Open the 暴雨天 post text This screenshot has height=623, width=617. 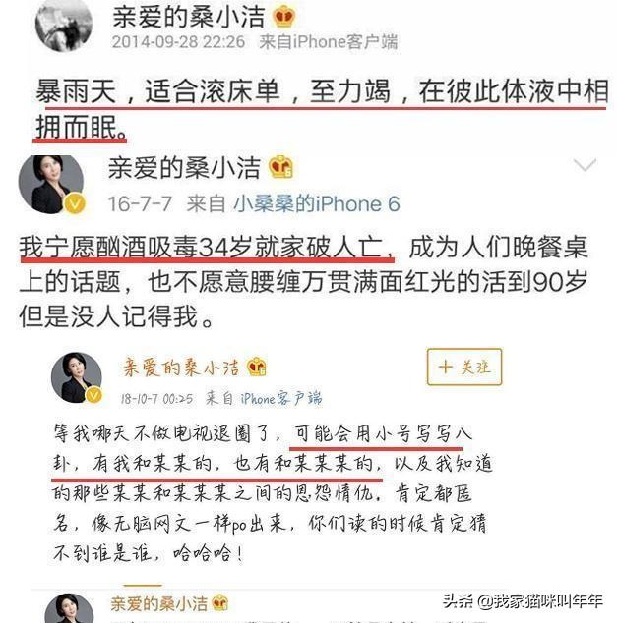click(x=322, y=109)
